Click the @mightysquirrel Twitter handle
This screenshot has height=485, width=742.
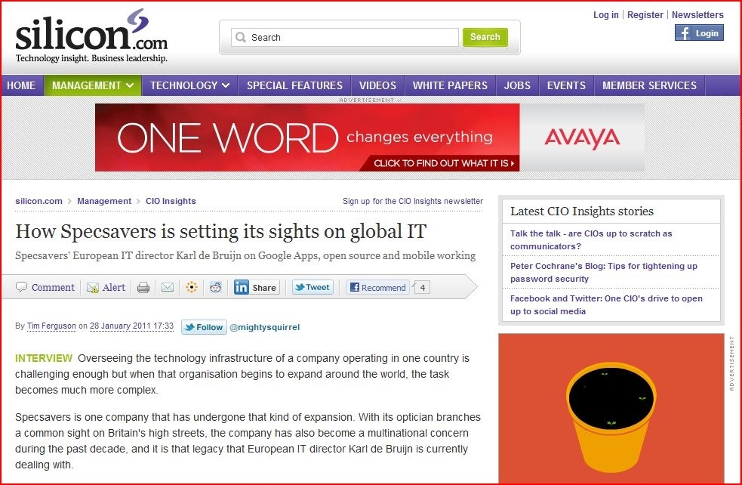tap(264, 327)
